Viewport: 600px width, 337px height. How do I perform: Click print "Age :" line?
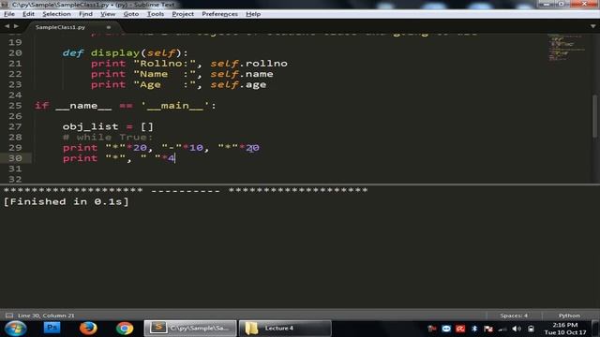178,84
